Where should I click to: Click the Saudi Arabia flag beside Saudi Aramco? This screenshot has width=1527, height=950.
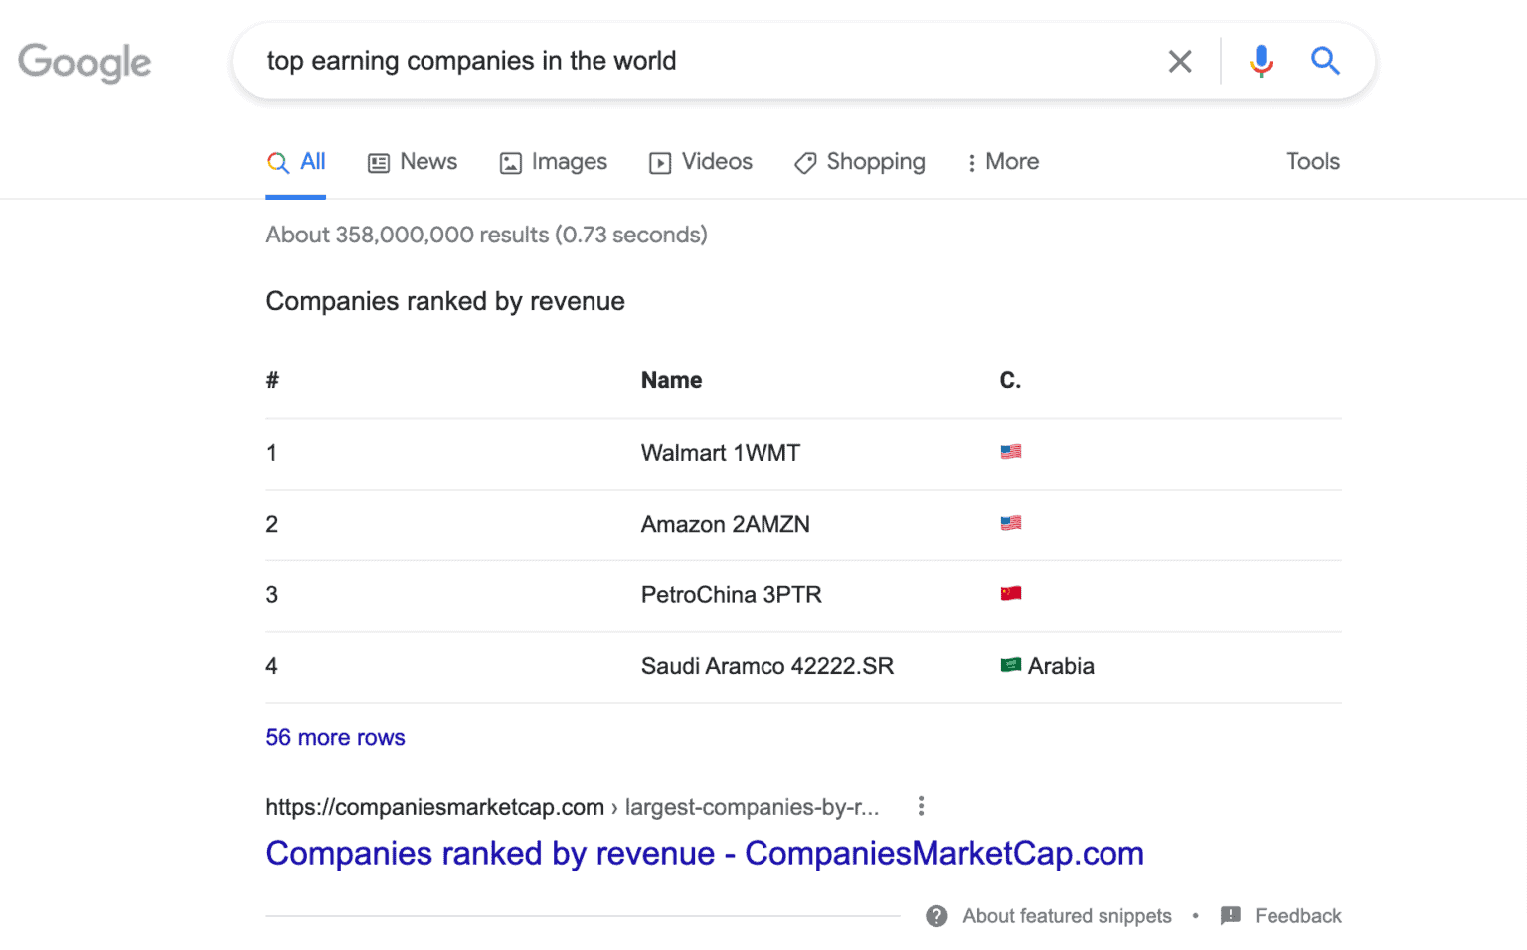(1012, 665)
